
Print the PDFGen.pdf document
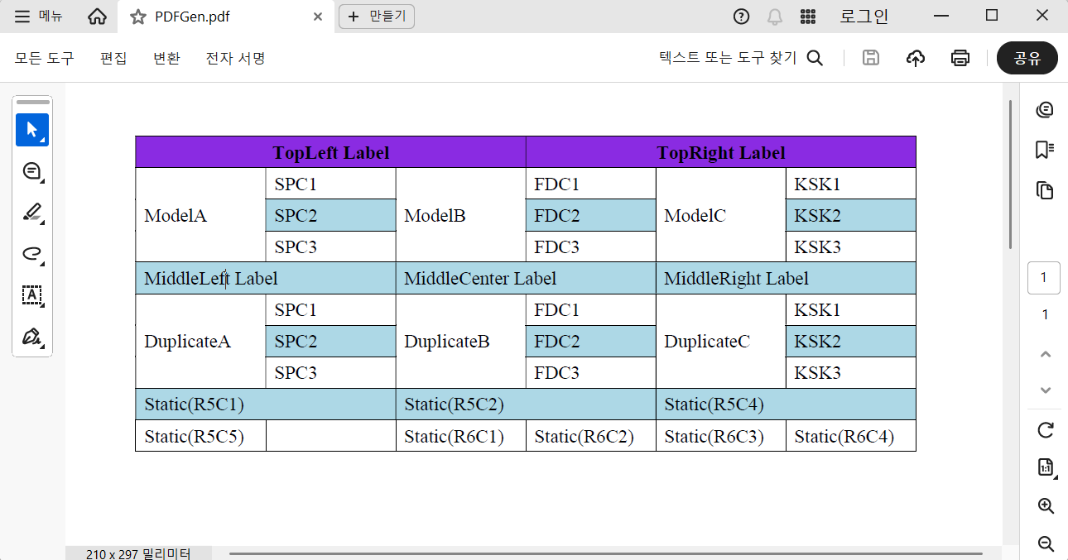point(960,58)
